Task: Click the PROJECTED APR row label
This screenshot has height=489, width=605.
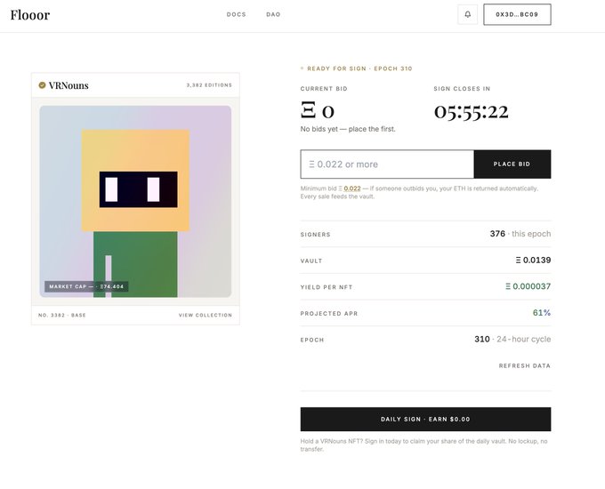Action: 329,314
